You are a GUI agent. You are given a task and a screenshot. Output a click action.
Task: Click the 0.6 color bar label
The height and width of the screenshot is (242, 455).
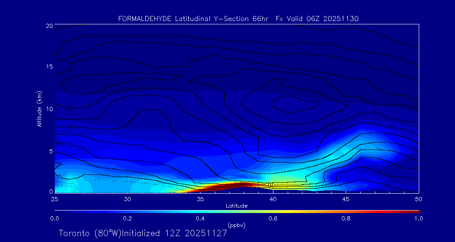click(273, 218)
